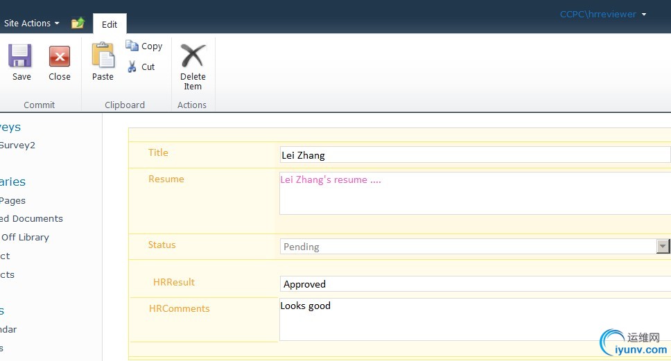This screenshot has width=671, height=361.
Task: Click the Delete Item label text
Action: click(193, 81)
